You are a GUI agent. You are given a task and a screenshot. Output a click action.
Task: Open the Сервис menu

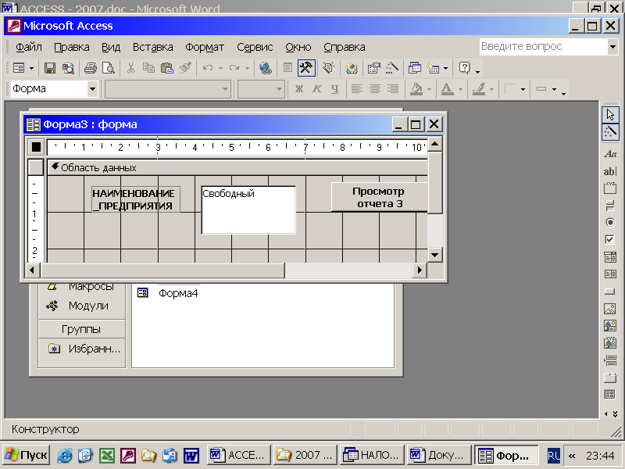pyautogui.click(x=255, y=47)
